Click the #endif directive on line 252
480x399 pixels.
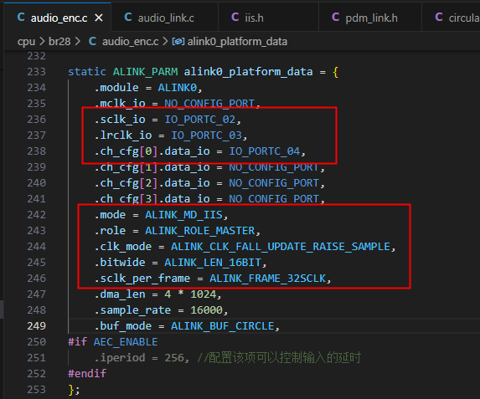point(87,374)
